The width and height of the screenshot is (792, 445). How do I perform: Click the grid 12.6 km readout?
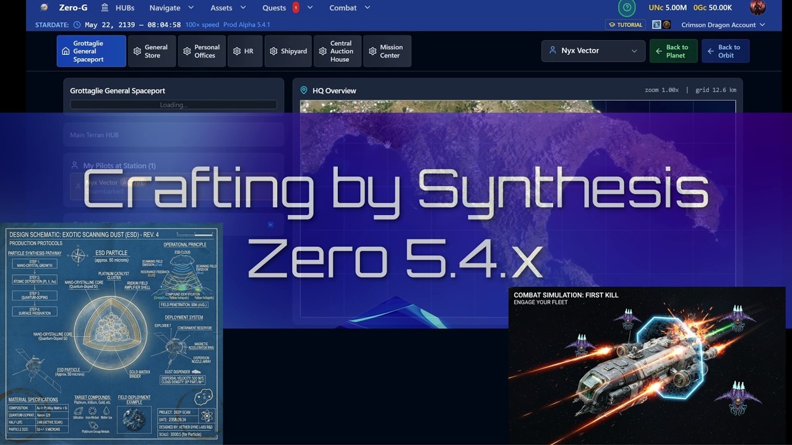tap(715, 90)
